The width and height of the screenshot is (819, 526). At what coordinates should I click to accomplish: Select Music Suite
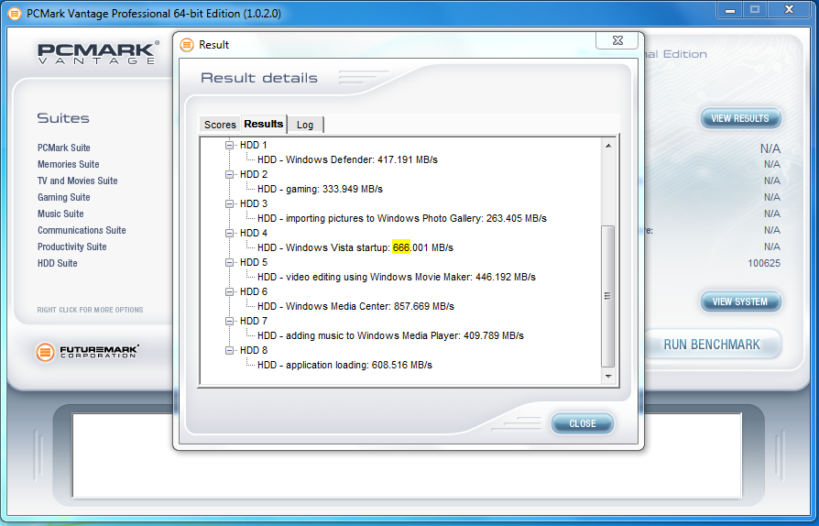(x=60, y=214)
